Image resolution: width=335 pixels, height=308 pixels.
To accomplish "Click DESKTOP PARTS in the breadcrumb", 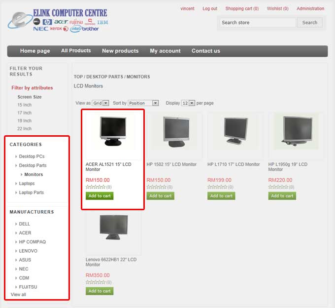I will pyautogui.click(x=104, y=77).
